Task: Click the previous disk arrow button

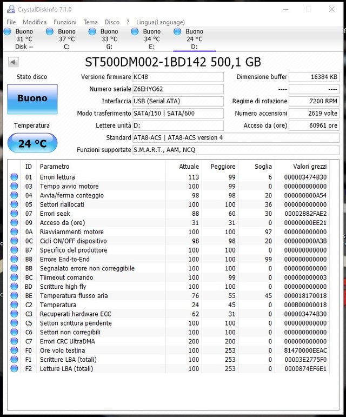Action: point(14,62)
